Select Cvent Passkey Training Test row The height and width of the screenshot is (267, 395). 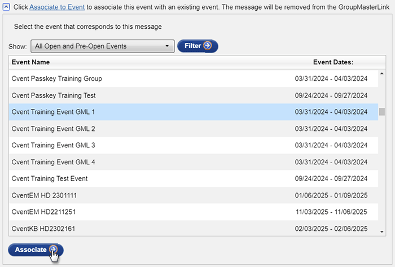pos(54,95)
